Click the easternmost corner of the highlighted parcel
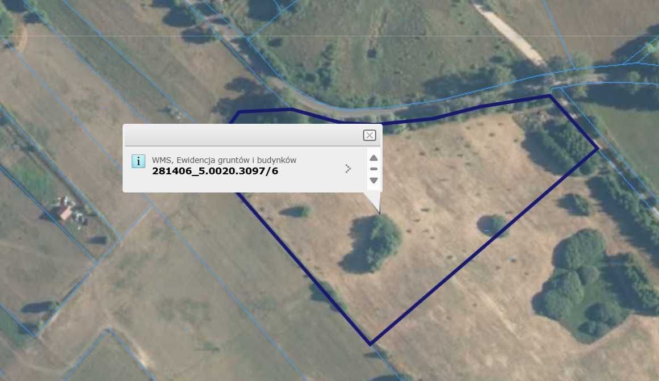659x381 pixels. [598, 148]
